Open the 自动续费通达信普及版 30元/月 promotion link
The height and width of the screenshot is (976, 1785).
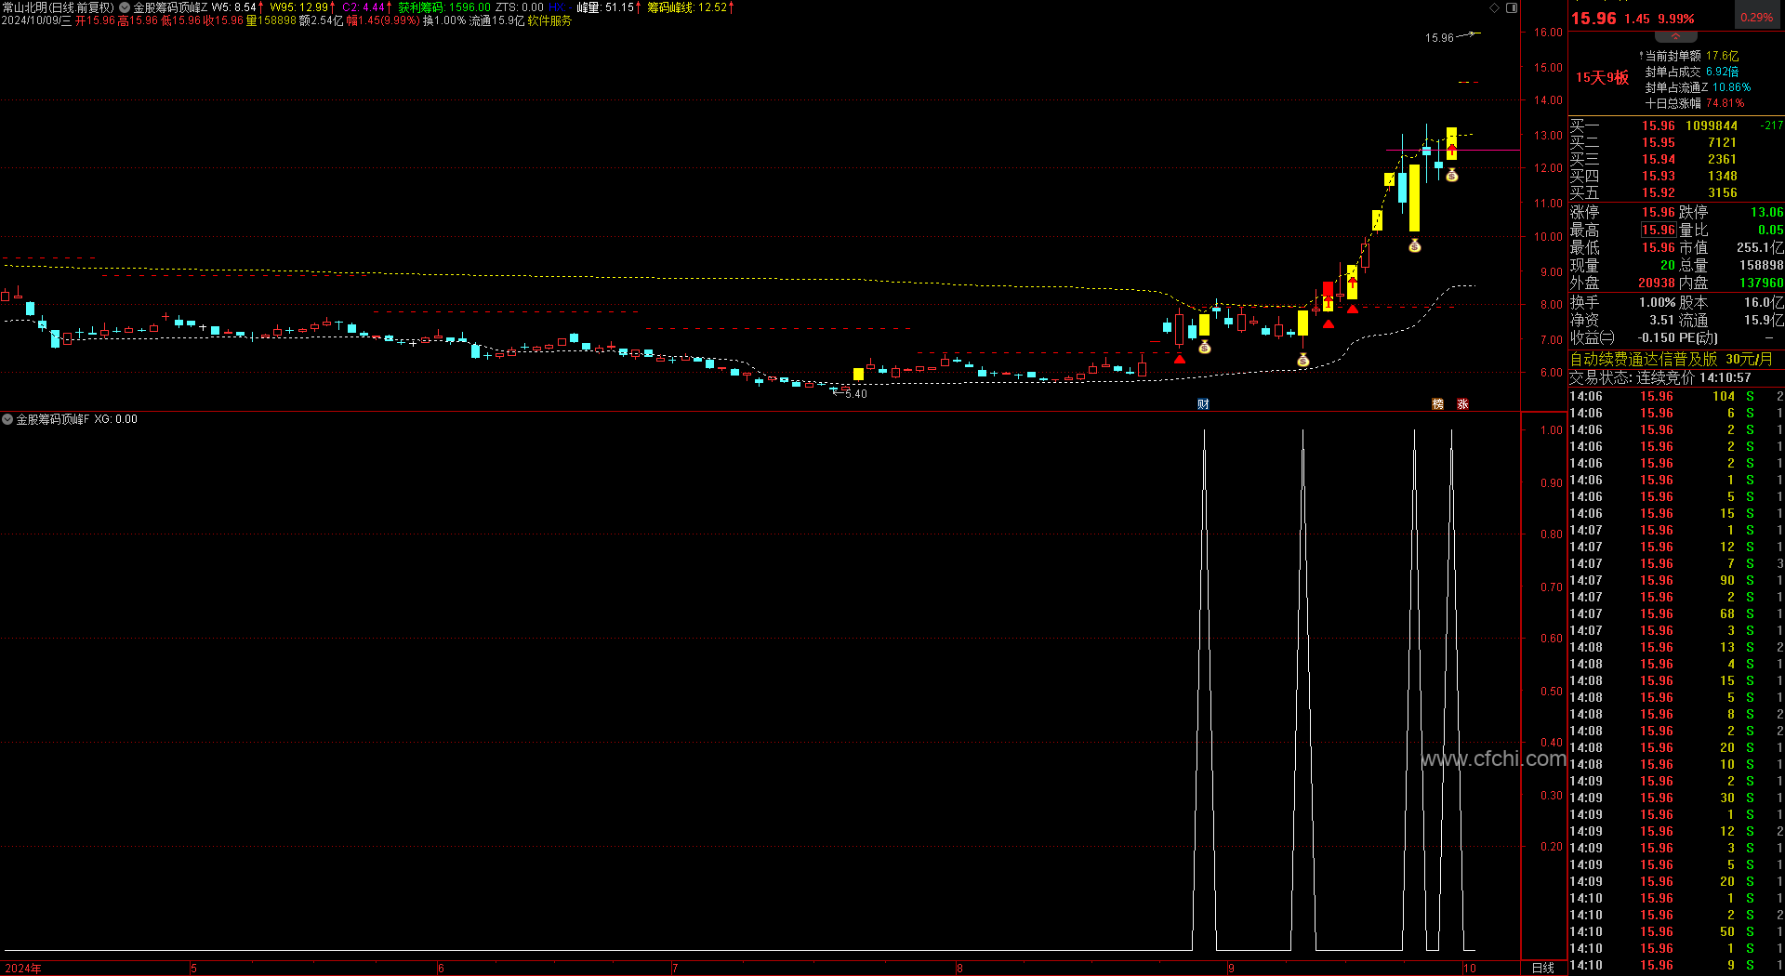1671,359
